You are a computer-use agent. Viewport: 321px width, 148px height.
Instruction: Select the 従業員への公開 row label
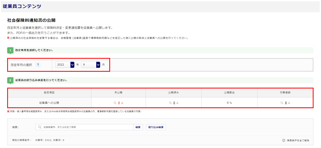click(x=49, y=103)
